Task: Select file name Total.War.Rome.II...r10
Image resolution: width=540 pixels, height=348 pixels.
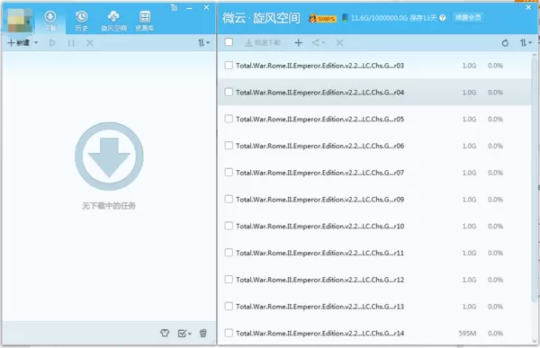Action: tap(319, 226)
